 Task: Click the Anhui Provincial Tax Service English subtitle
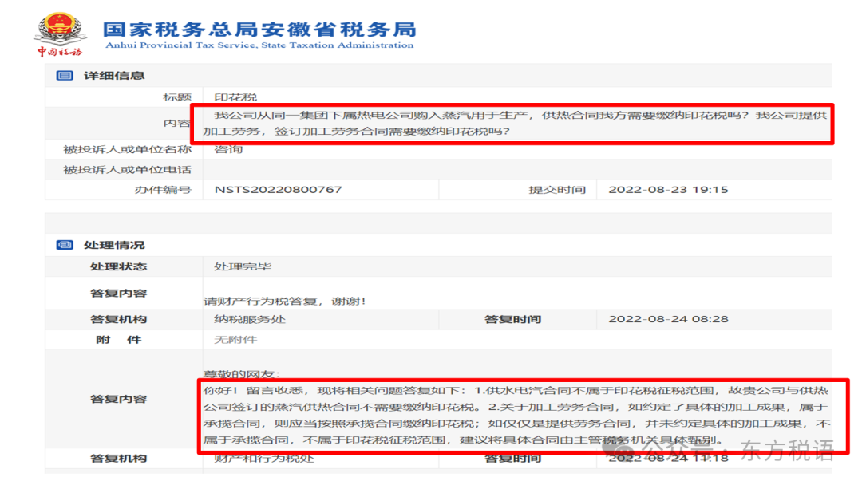tap(258, 45)
